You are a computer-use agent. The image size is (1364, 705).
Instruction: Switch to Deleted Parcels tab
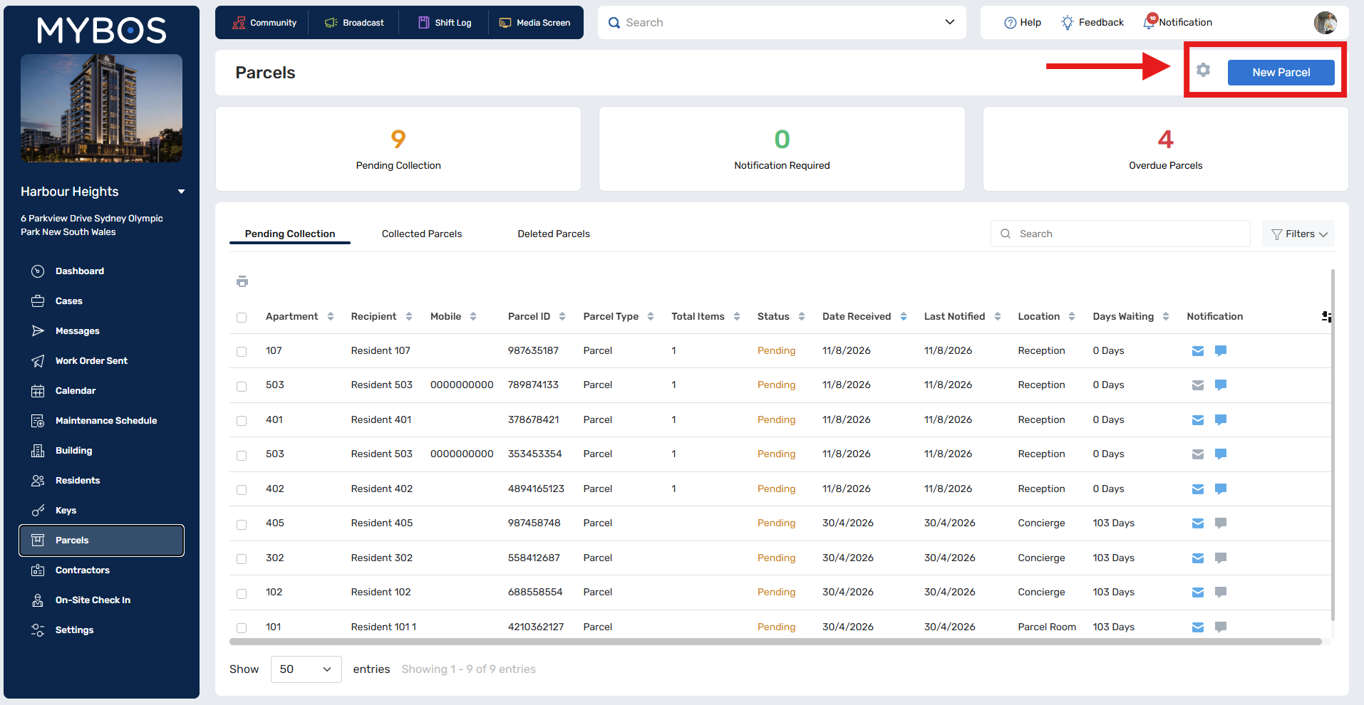pyautogui.click(x=554, y=234)
